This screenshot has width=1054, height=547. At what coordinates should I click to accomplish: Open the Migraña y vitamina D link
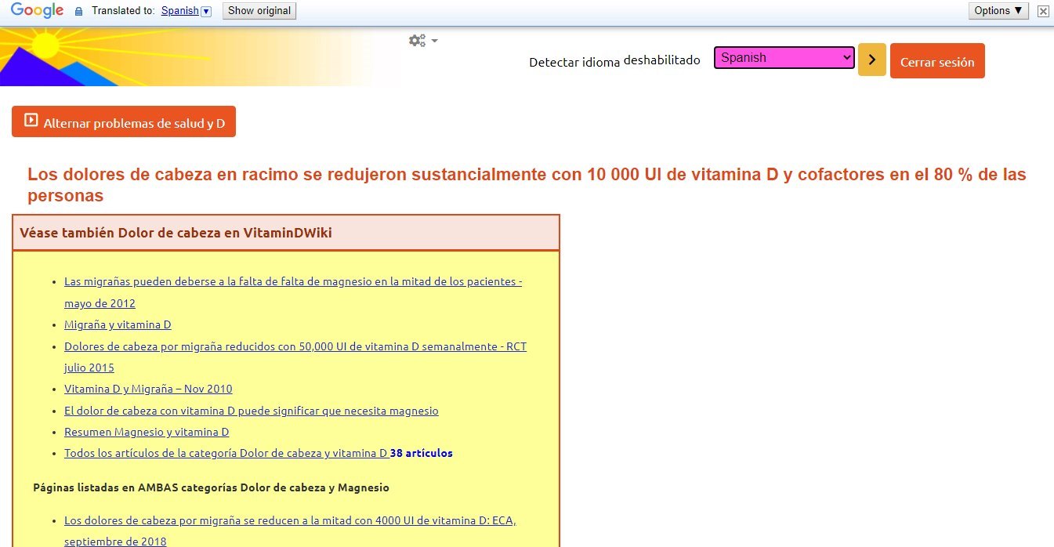tap(118, 324)
